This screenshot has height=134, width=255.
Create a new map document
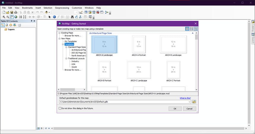[4, 12]
